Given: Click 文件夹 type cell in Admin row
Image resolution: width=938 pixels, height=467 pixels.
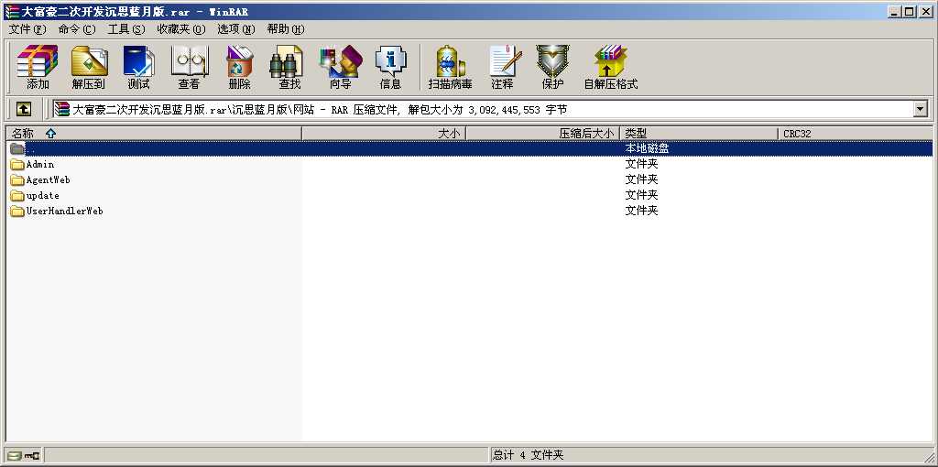Looking at the screenshot, I should click(641, 164).
